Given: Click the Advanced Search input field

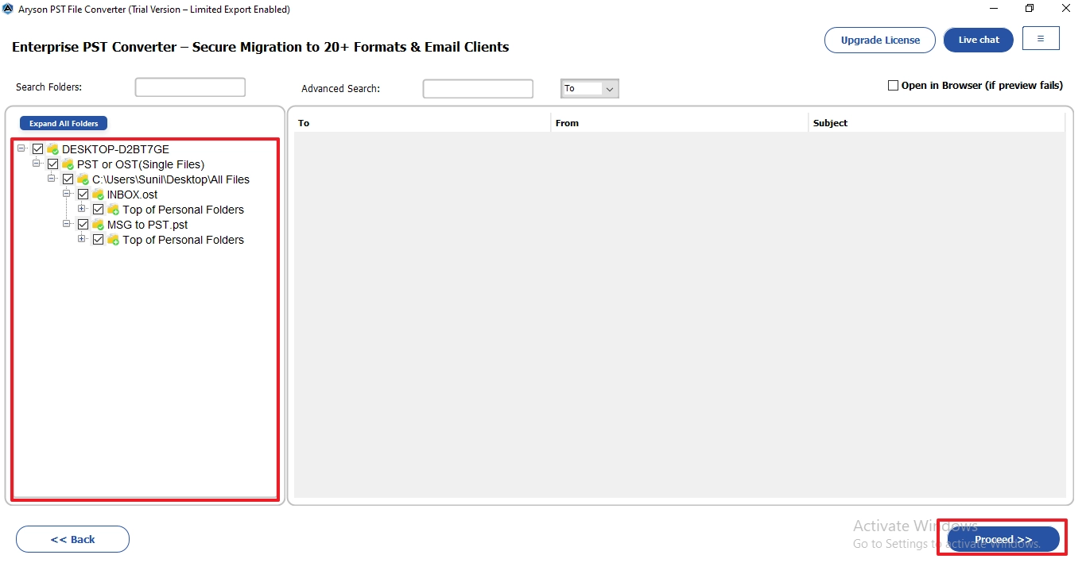Looking at the screenshot, I should click(x=478, y=89).
